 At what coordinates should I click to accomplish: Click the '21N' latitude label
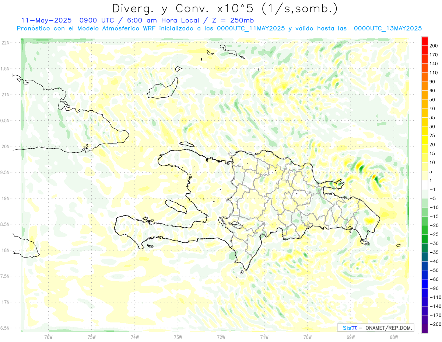(6, 94)
